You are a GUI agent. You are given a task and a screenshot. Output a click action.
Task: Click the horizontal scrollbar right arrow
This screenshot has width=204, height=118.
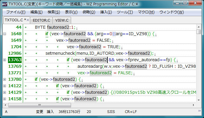pyautogui.click(x=194, y=105)
